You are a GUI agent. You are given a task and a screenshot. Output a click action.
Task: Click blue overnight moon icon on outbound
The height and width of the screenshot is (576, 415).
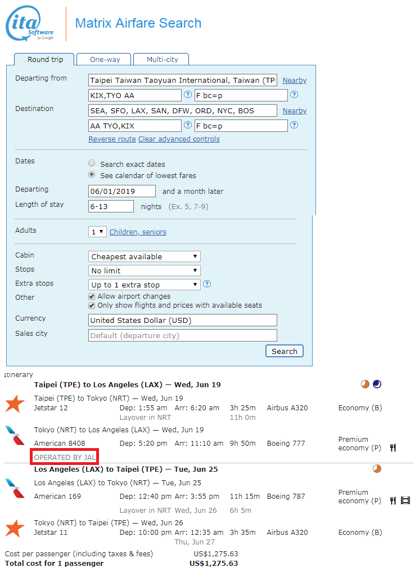pyautogui.click(x=377, y=384)
